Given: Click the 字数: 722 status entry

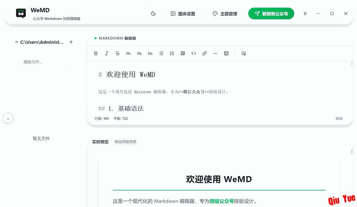Looking at the screenshot, I should click(x=121, y=119).
